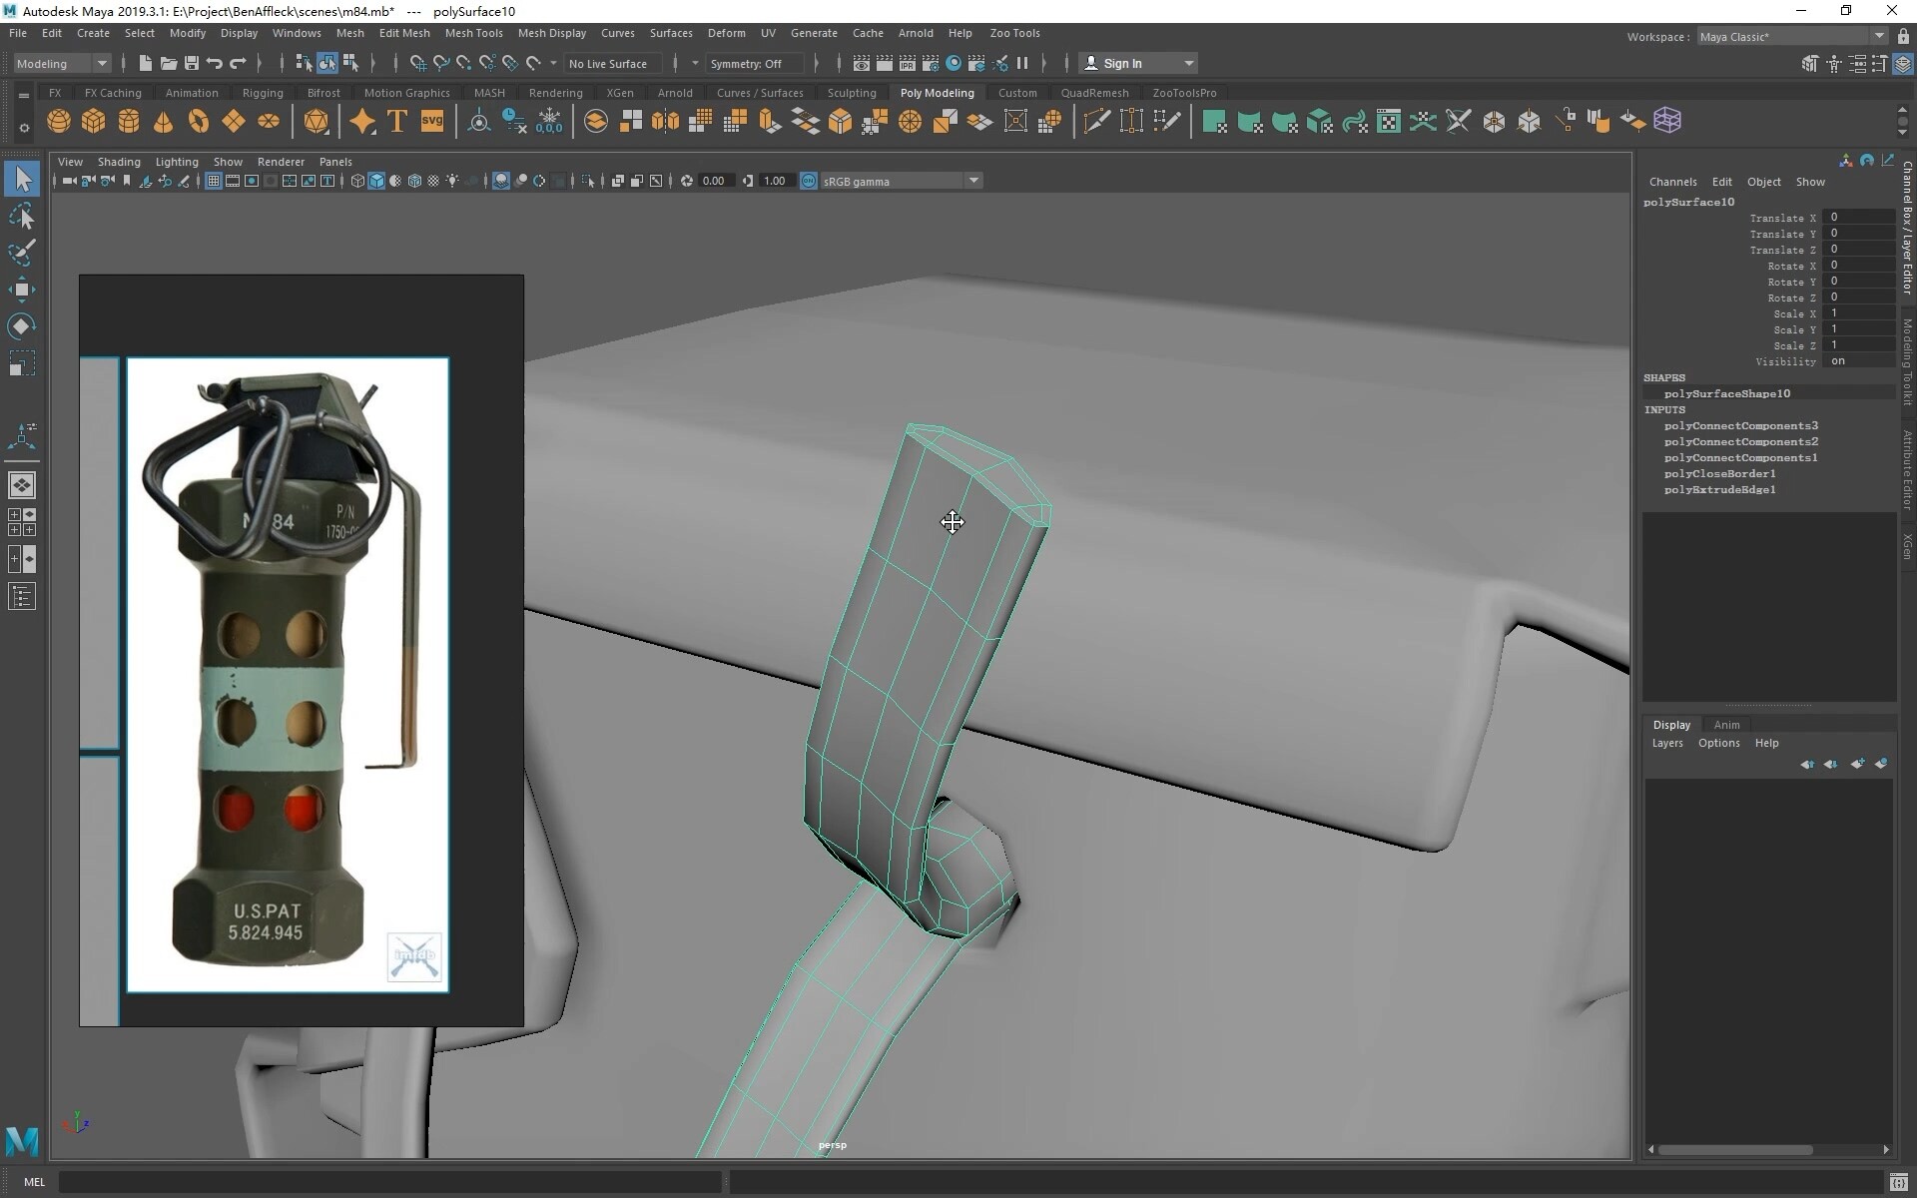Open the Mesh Tools menu
1917x1198 pixels.
[x=473, y=33]
